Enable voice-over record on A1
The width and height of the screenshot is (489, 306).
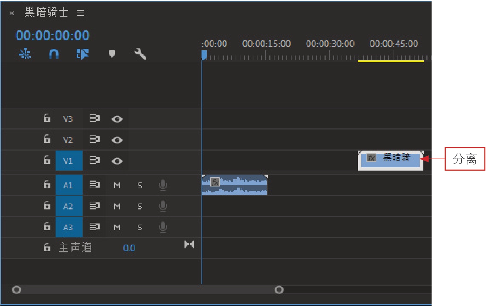163,185
